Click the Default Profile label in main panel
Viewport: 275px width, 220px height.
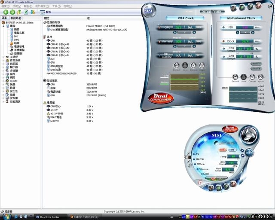212,12
